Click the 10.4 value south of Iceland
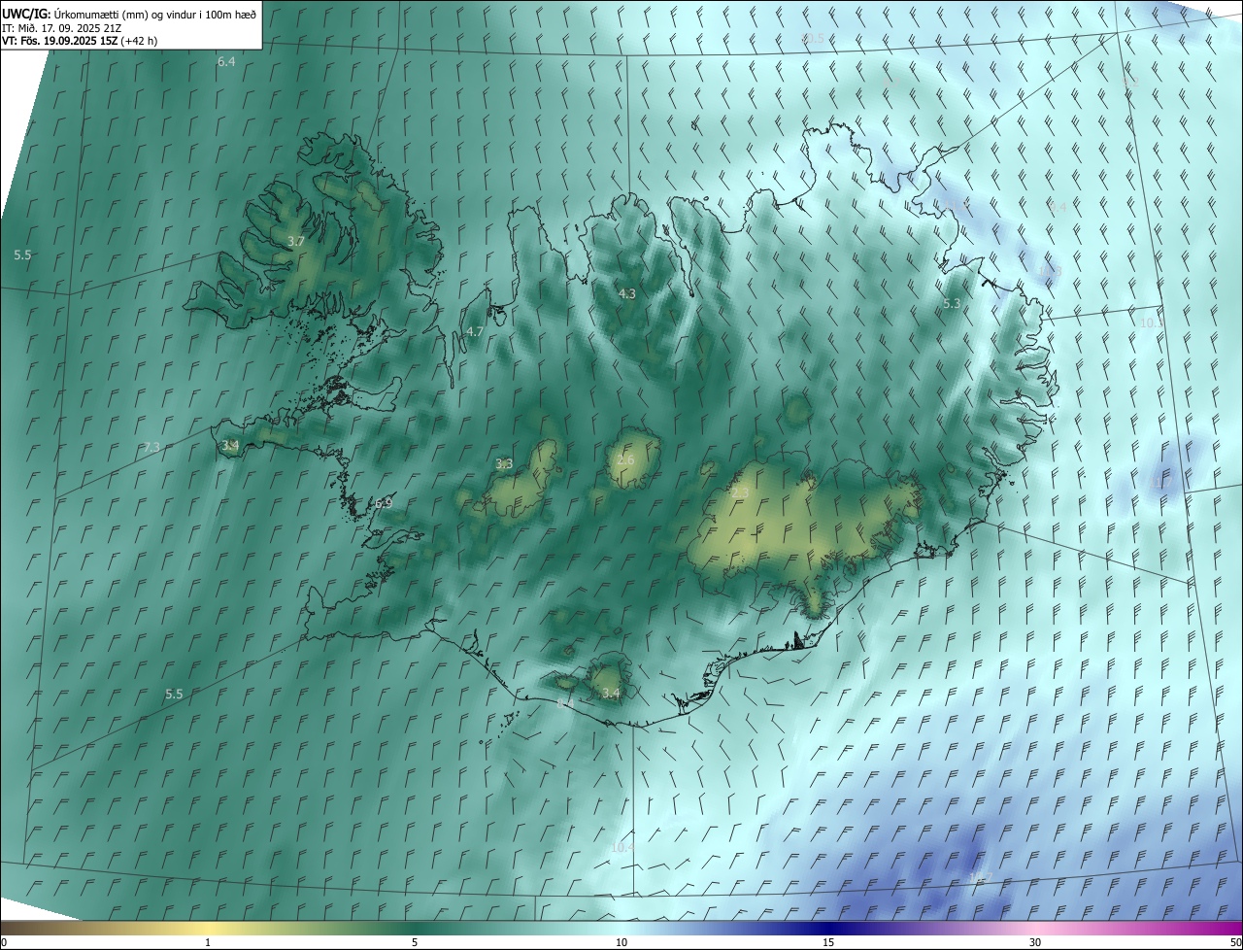 tap(622, 848)
